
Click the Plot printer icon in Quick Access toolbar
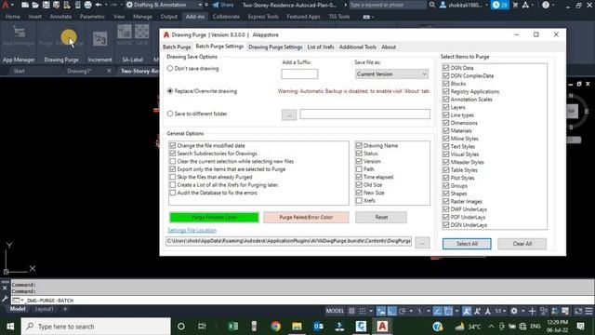click(x=88, y=5)
